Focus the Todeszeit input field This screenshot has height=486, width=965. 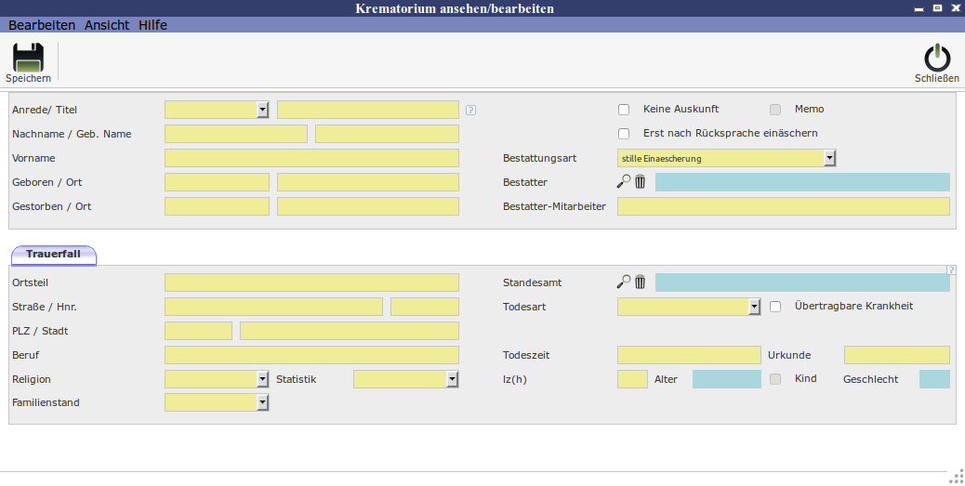688,355
